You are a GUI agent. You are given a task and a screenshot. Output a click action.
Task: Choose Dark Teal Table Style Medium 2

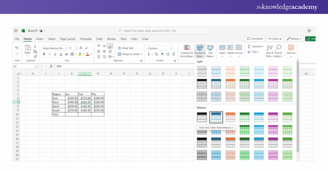click(216, 117)
